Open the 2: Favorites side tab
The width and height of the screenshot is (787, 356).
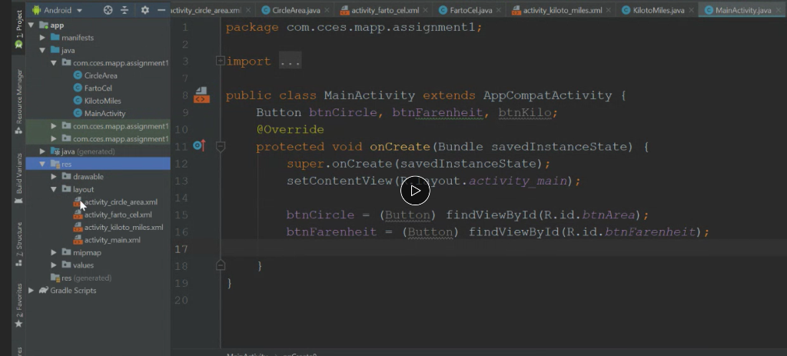pyautogui.click(x=19, y=304)
